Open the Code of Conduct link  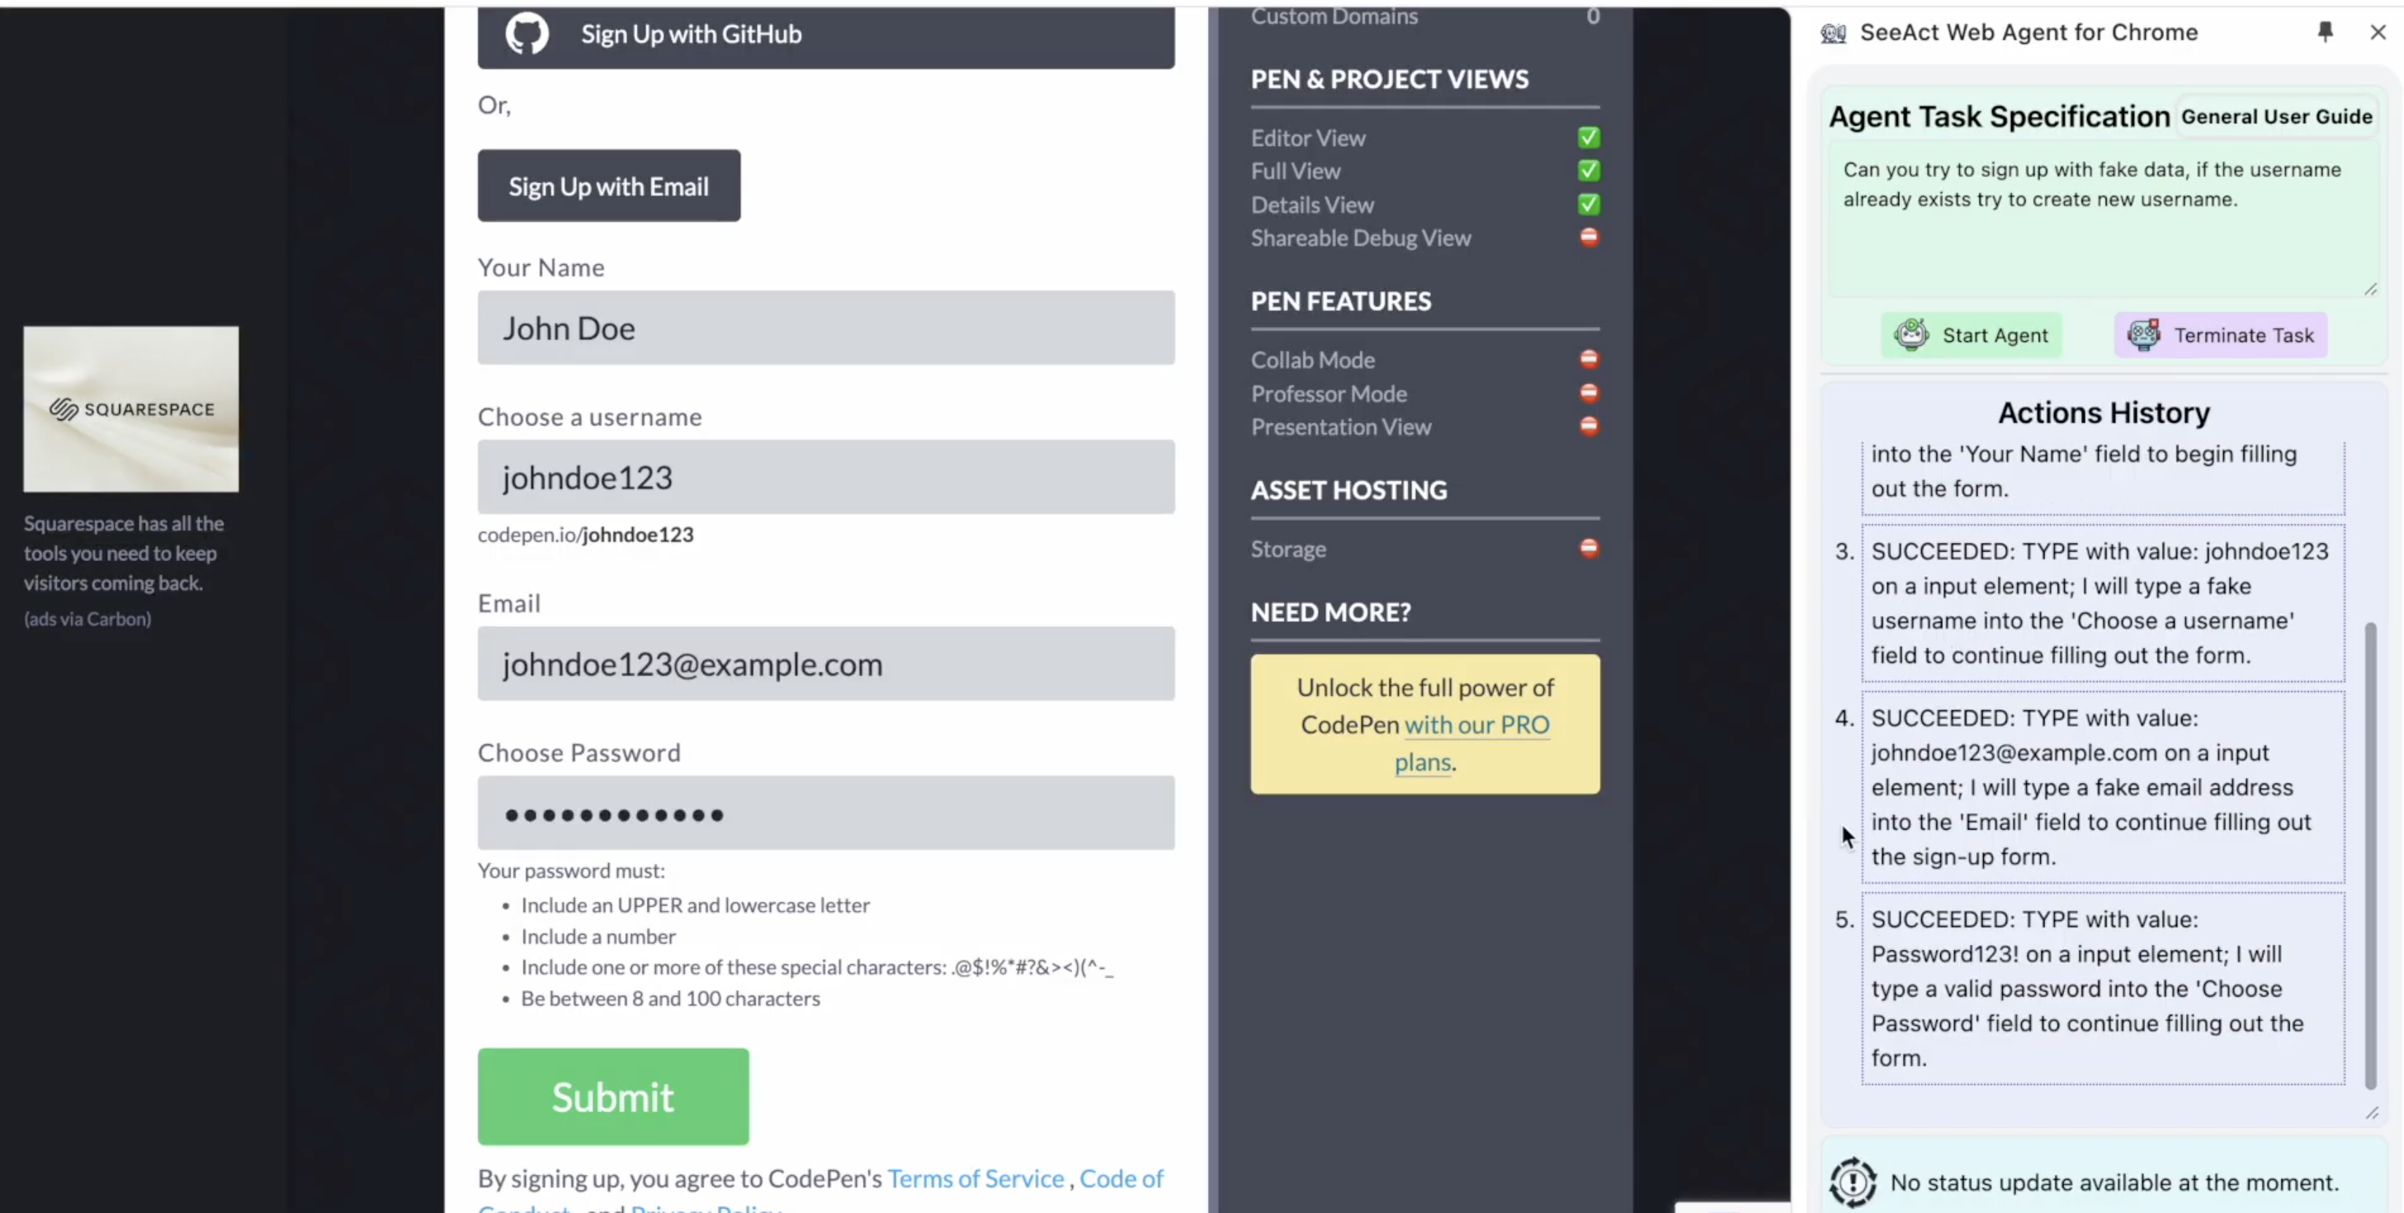pos(1122,1178)
